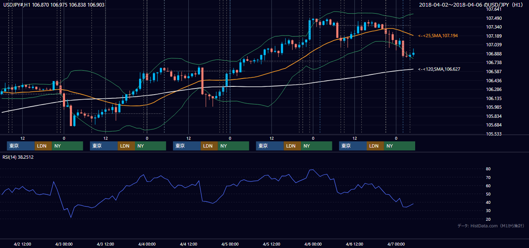Click price axis value 107.189
The height and width of the screenshot is (248, 529).
pos(494,36)
